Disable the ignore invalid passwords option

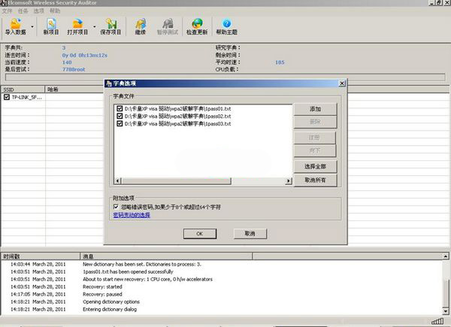click(116, 206)
